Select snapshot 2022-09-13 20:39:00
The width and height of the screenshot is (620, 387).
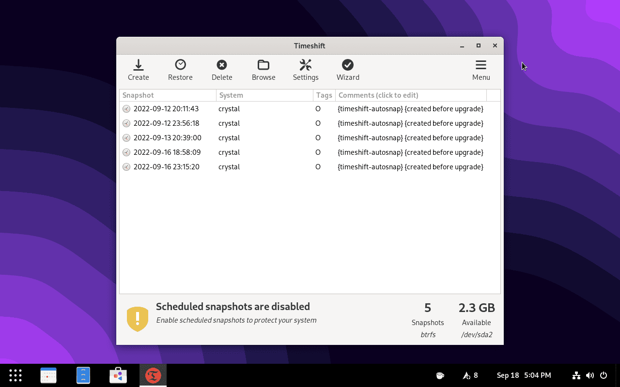[x=310, y=138]
